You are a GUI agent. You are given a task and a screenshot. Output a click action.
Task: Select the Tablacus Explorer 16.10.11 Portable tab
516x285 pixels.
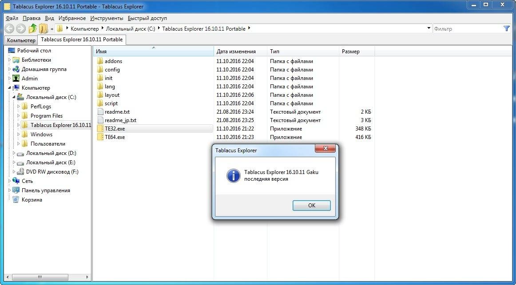click(x=82, y=40)
